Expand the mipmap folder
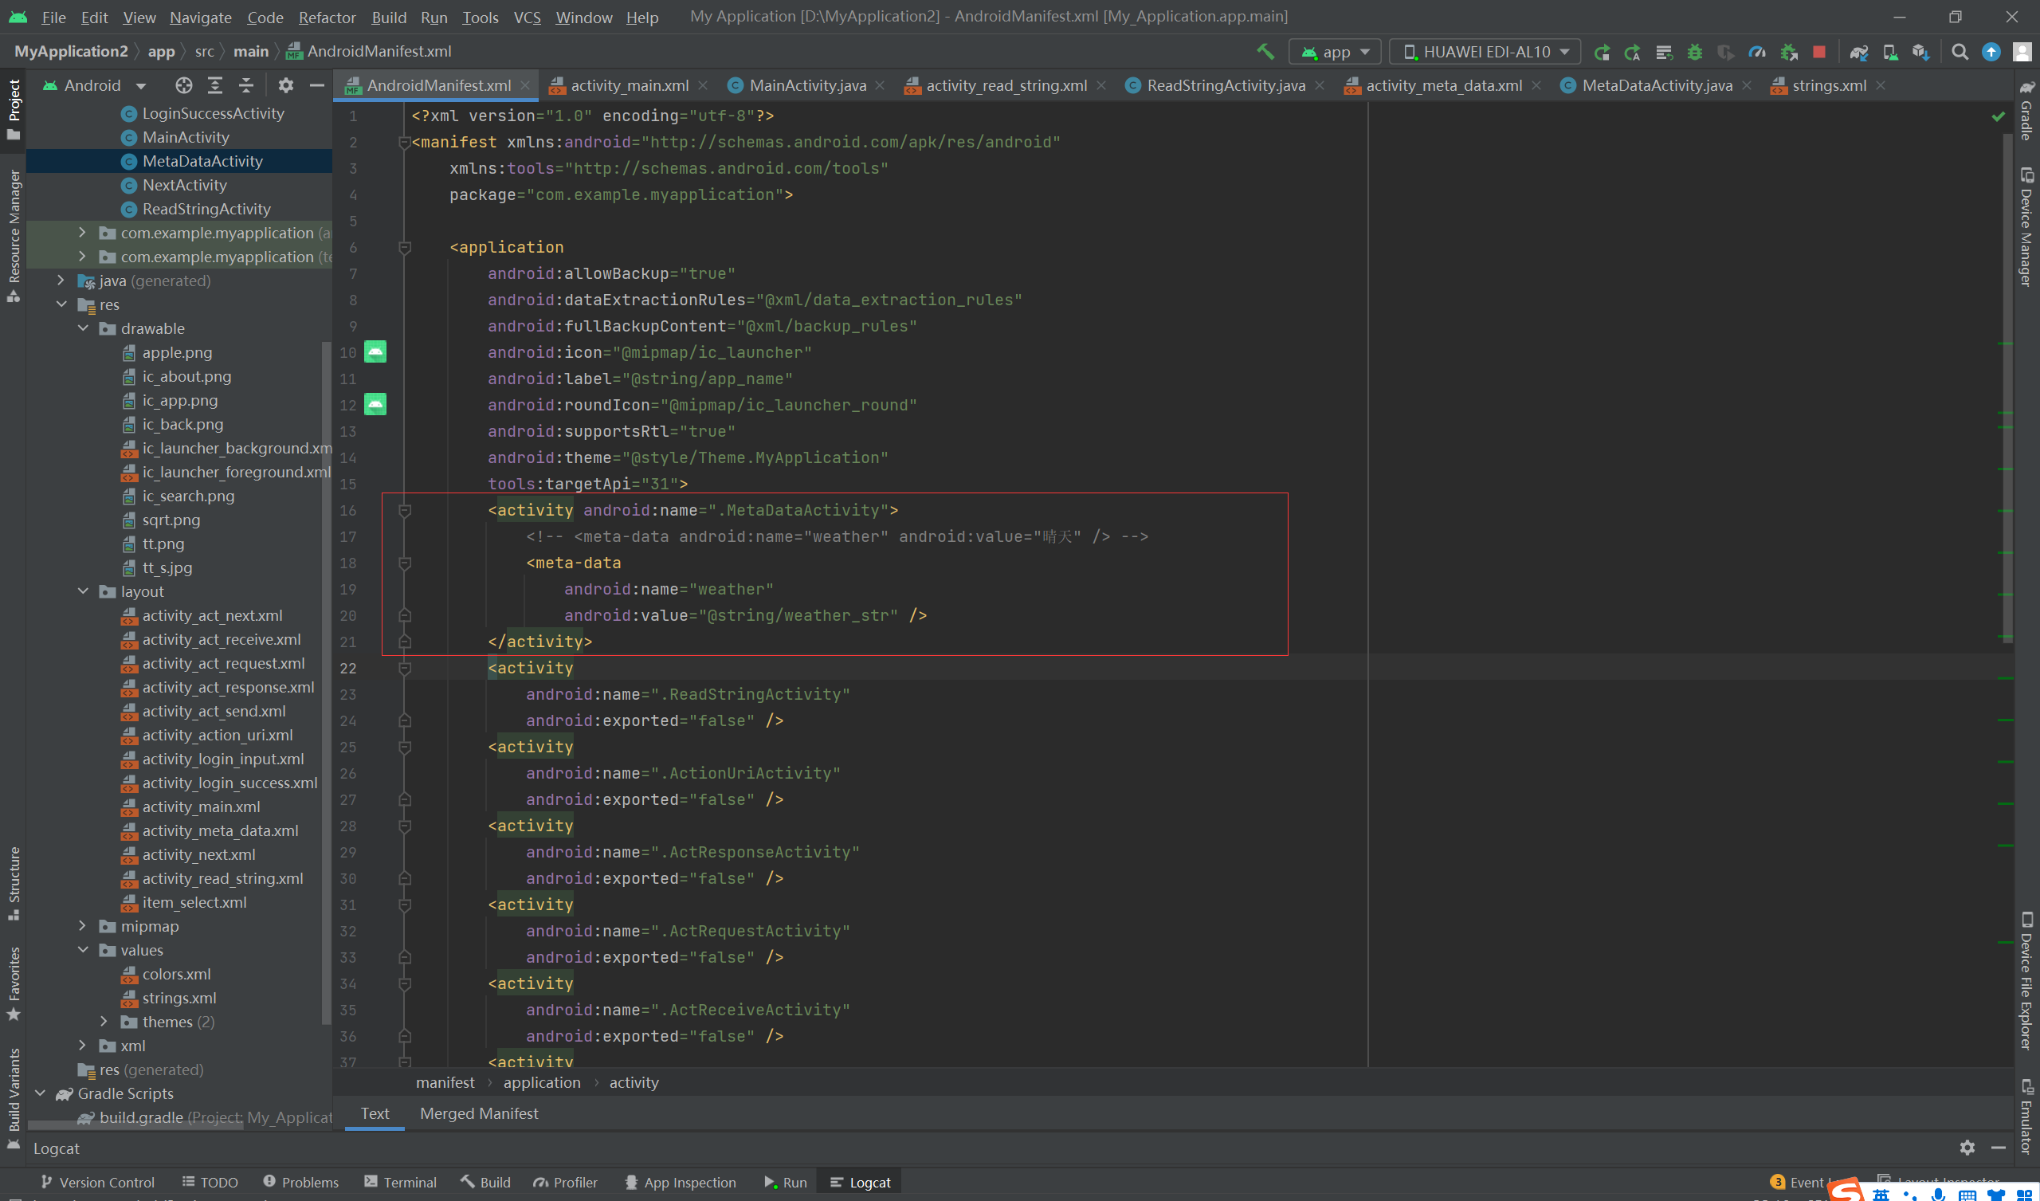2040x1201 pixels. (x=84, y=925)
